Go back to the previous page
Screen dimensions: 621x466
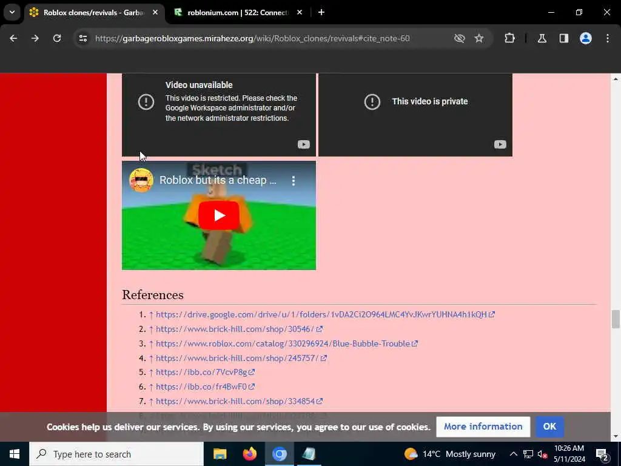pos(13,38)
